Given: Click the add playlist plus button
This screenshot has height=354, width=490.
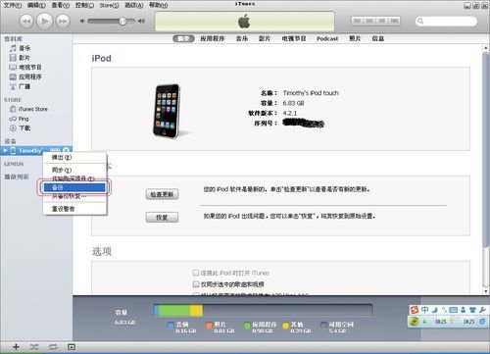Looking at the screenshot, I should point(16,347).
